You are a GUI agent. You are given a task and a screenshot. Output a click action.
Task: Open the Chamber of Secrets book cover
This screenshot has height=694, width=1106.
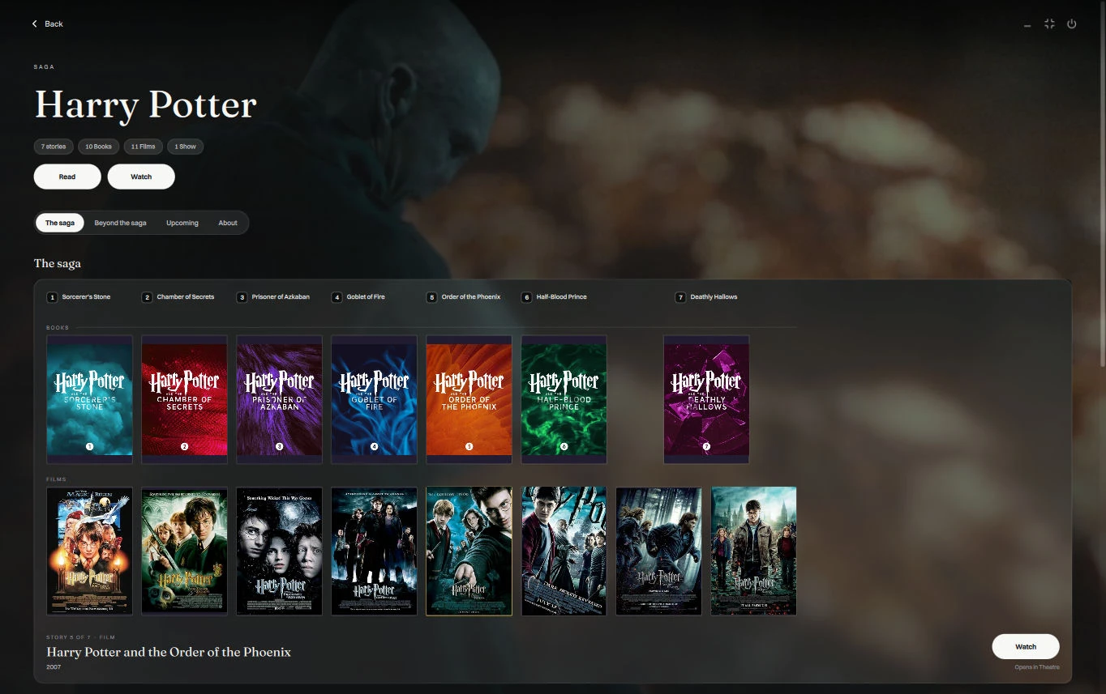(184, 399)
